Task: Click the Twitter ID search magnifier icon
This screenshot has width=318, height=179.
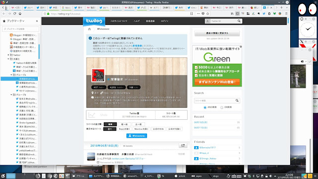Action: [x=239, y=21]
